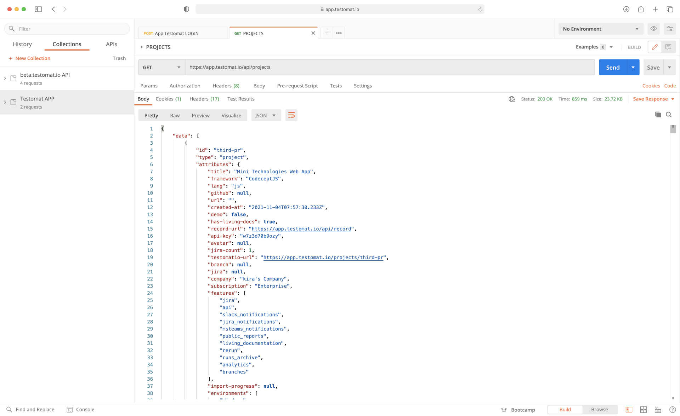The image size is (680, 416).
Task: Toggle line wrapping in the response viewer
Action: (x=291, y=115)
